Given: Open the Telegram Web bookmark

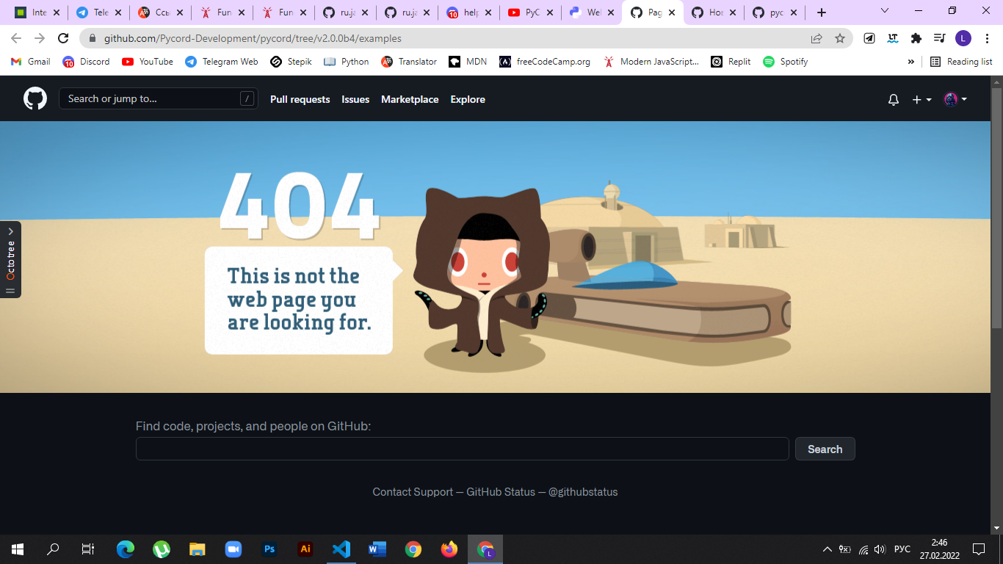Looking at the screenshot, I should click(x=222, y=62).
